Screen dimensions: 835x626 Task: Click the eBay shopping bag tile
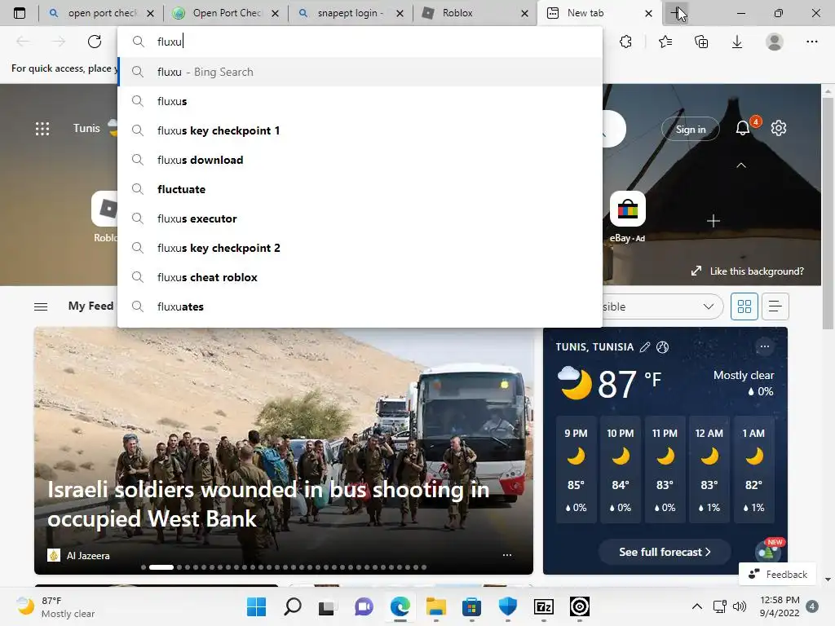point(628,209)
